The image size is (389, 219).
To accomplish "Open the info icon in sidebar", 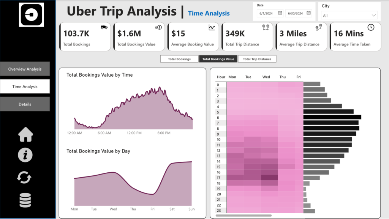I will (25, 155).
